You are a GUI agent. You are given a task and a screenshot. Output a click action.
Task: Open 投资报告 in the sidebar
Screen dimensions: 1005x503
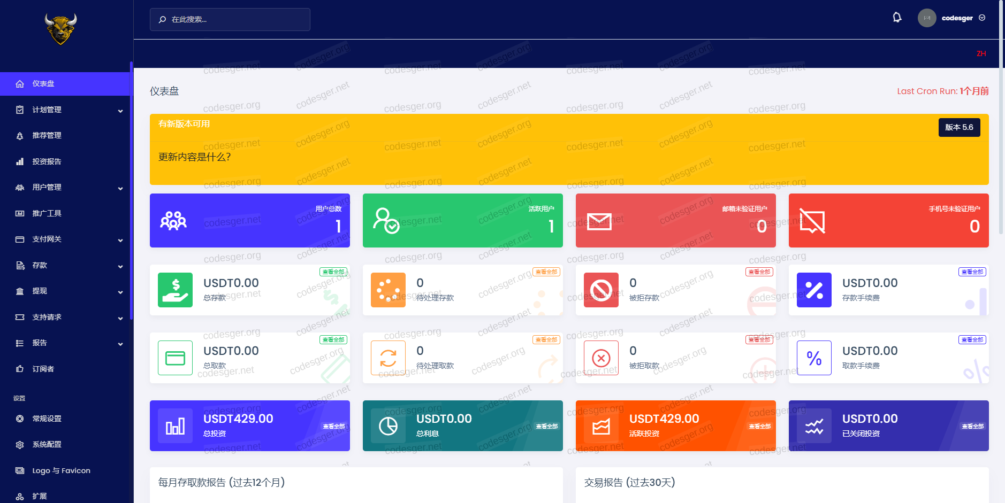(47, 161)
